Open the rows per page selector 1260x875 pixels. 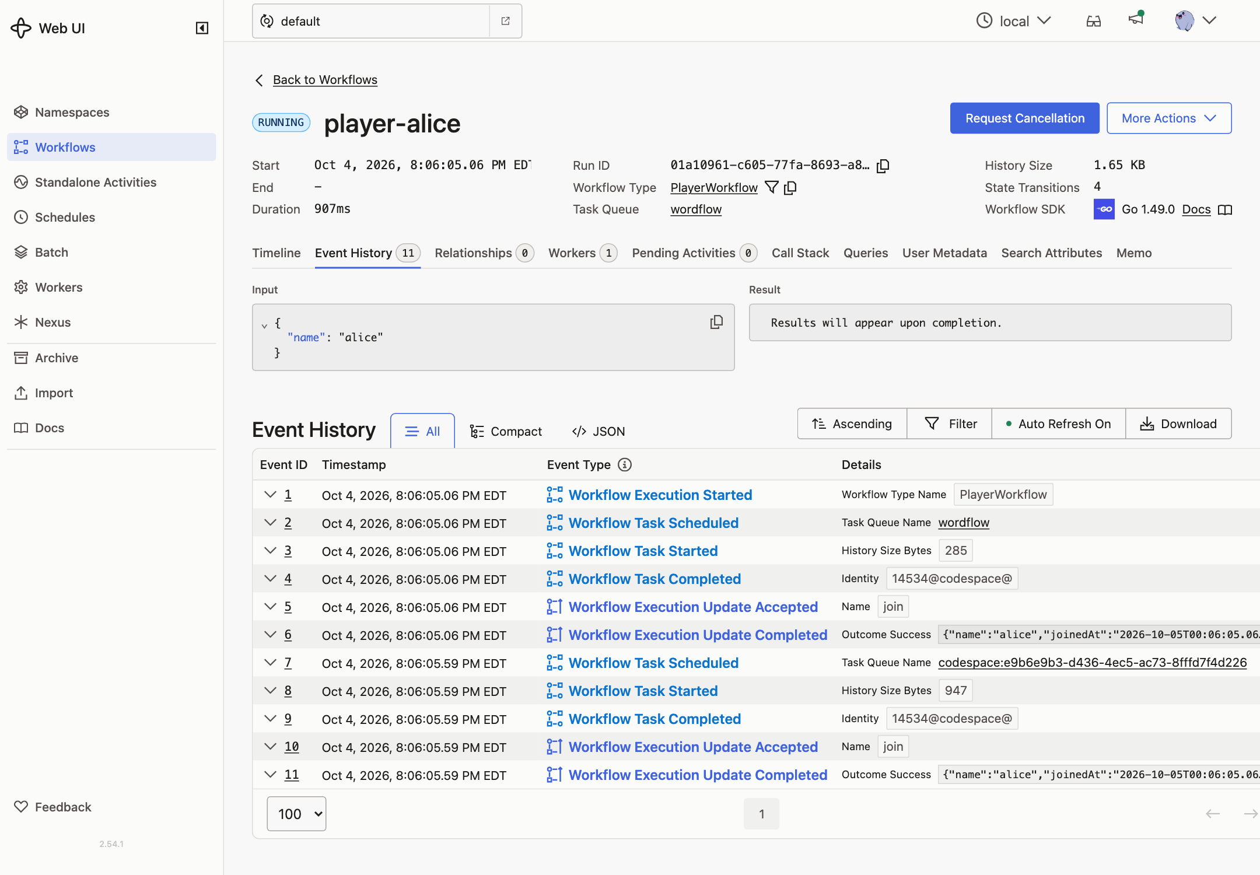coord(296,814)
